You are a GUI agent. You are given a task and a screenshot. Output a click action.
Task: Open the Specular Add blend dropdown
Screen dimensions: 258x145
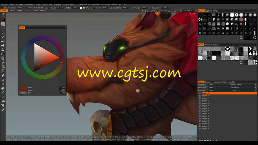coord(236,91)
